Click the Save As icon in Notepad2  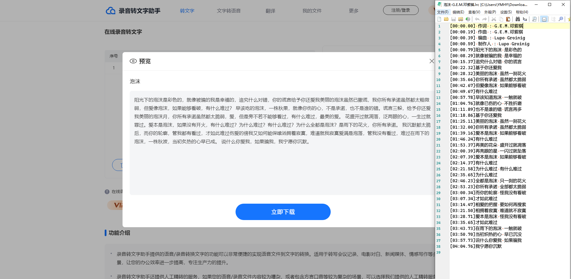(461, 19)
